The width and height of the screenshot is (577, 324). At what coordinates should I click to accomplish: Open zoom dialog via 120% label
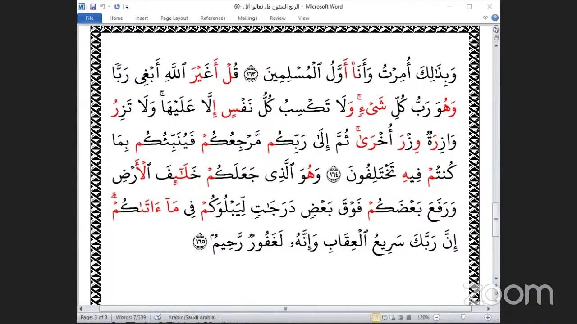pos(423,317)
